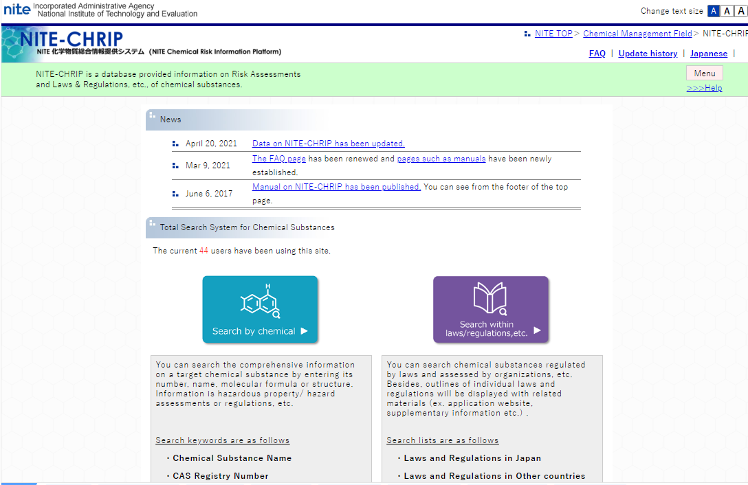748x485 pixels.
Task: Open 'Manual on NITE-CHRIP has been published' link
Action: coord(336,187)
